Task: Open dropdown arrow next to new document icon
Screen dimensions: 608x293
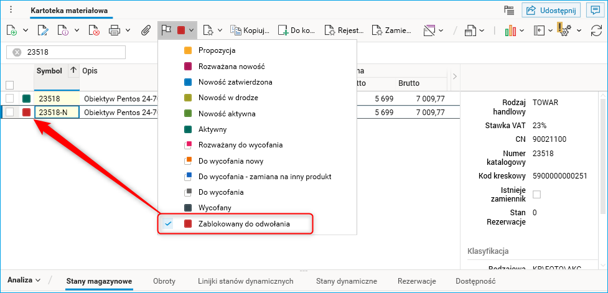Action: coord(26,30)
